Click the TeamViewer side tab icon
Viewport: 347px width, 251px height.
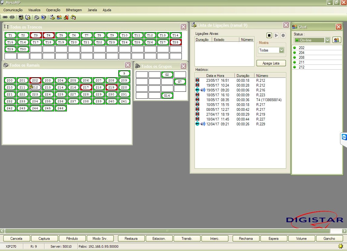tap(344, 137)
